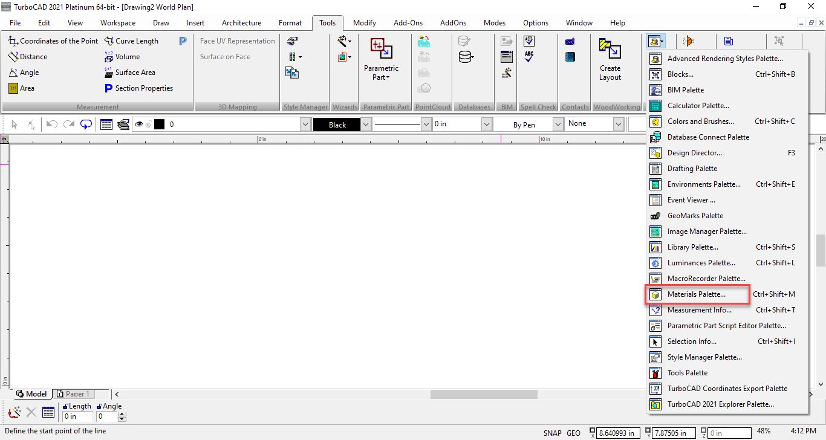Click the undo arrow icon
The width and height of the screenshot is (826, 440).
click(x=52, y=124)
